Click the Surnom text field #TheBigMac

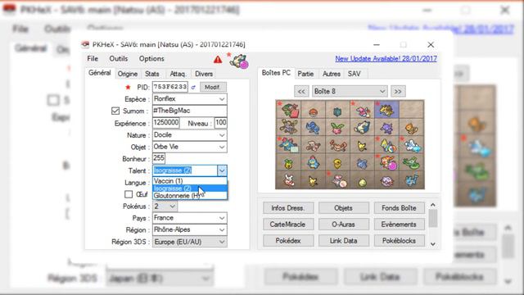click(189, 111)
